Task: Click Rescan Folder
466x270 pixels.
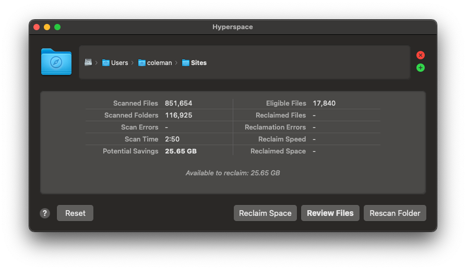Action: [x=395, y=213]
